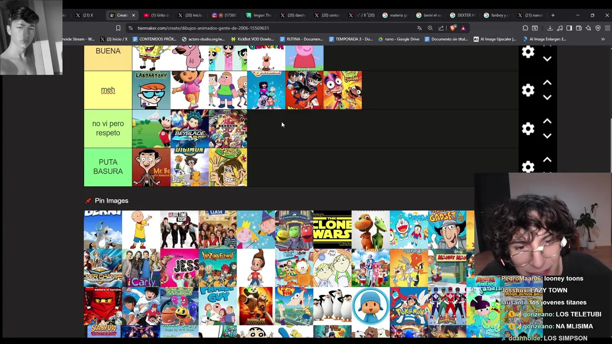612x344 pixels.
Task: Select Beyblade Burst image
Action: [x=189, y=129]
